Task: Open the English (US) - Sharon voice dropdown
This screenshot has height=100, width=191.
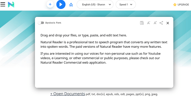Action: [x=95, y=5]
